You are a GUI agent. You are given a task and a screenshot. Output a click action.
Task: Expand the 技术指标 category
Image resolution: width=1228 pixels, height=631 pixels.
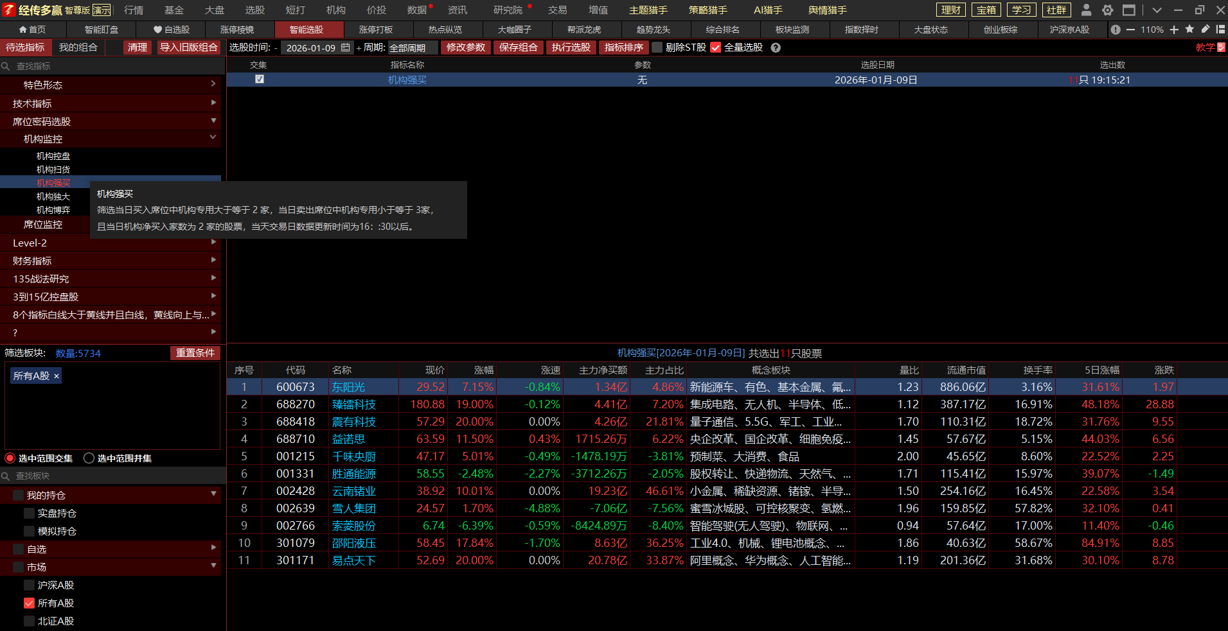tap(111, 103)
